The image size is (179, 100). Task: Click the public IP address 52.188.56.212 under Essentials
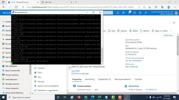[x=131, y=54]
